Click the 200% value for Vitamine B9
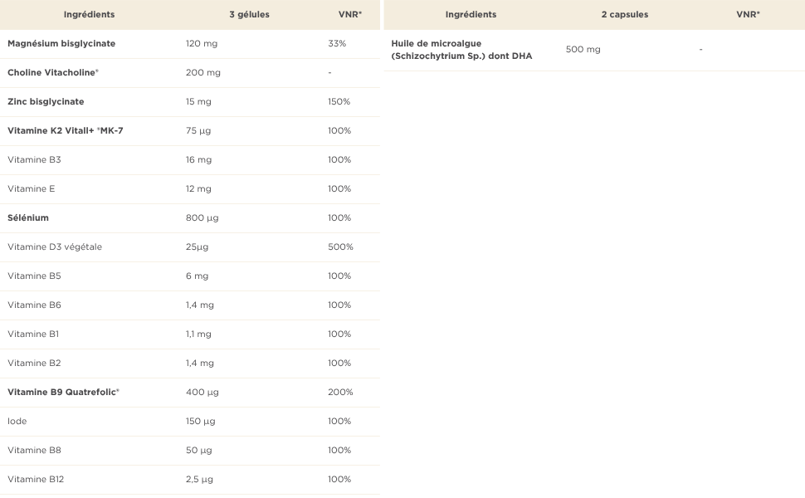 coord(339,392)
